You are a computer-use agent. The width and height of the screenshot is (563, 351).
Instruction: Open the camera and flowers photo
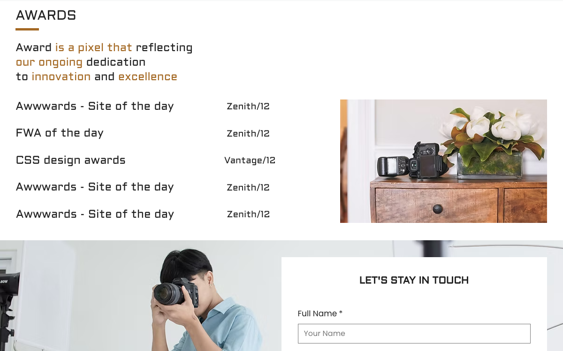[x=443, y=160]
